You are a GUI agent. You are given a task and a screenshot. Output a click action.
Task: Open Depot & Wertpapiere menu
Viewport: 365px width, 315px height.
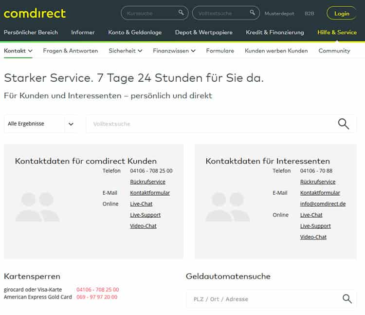click(204, 32)
